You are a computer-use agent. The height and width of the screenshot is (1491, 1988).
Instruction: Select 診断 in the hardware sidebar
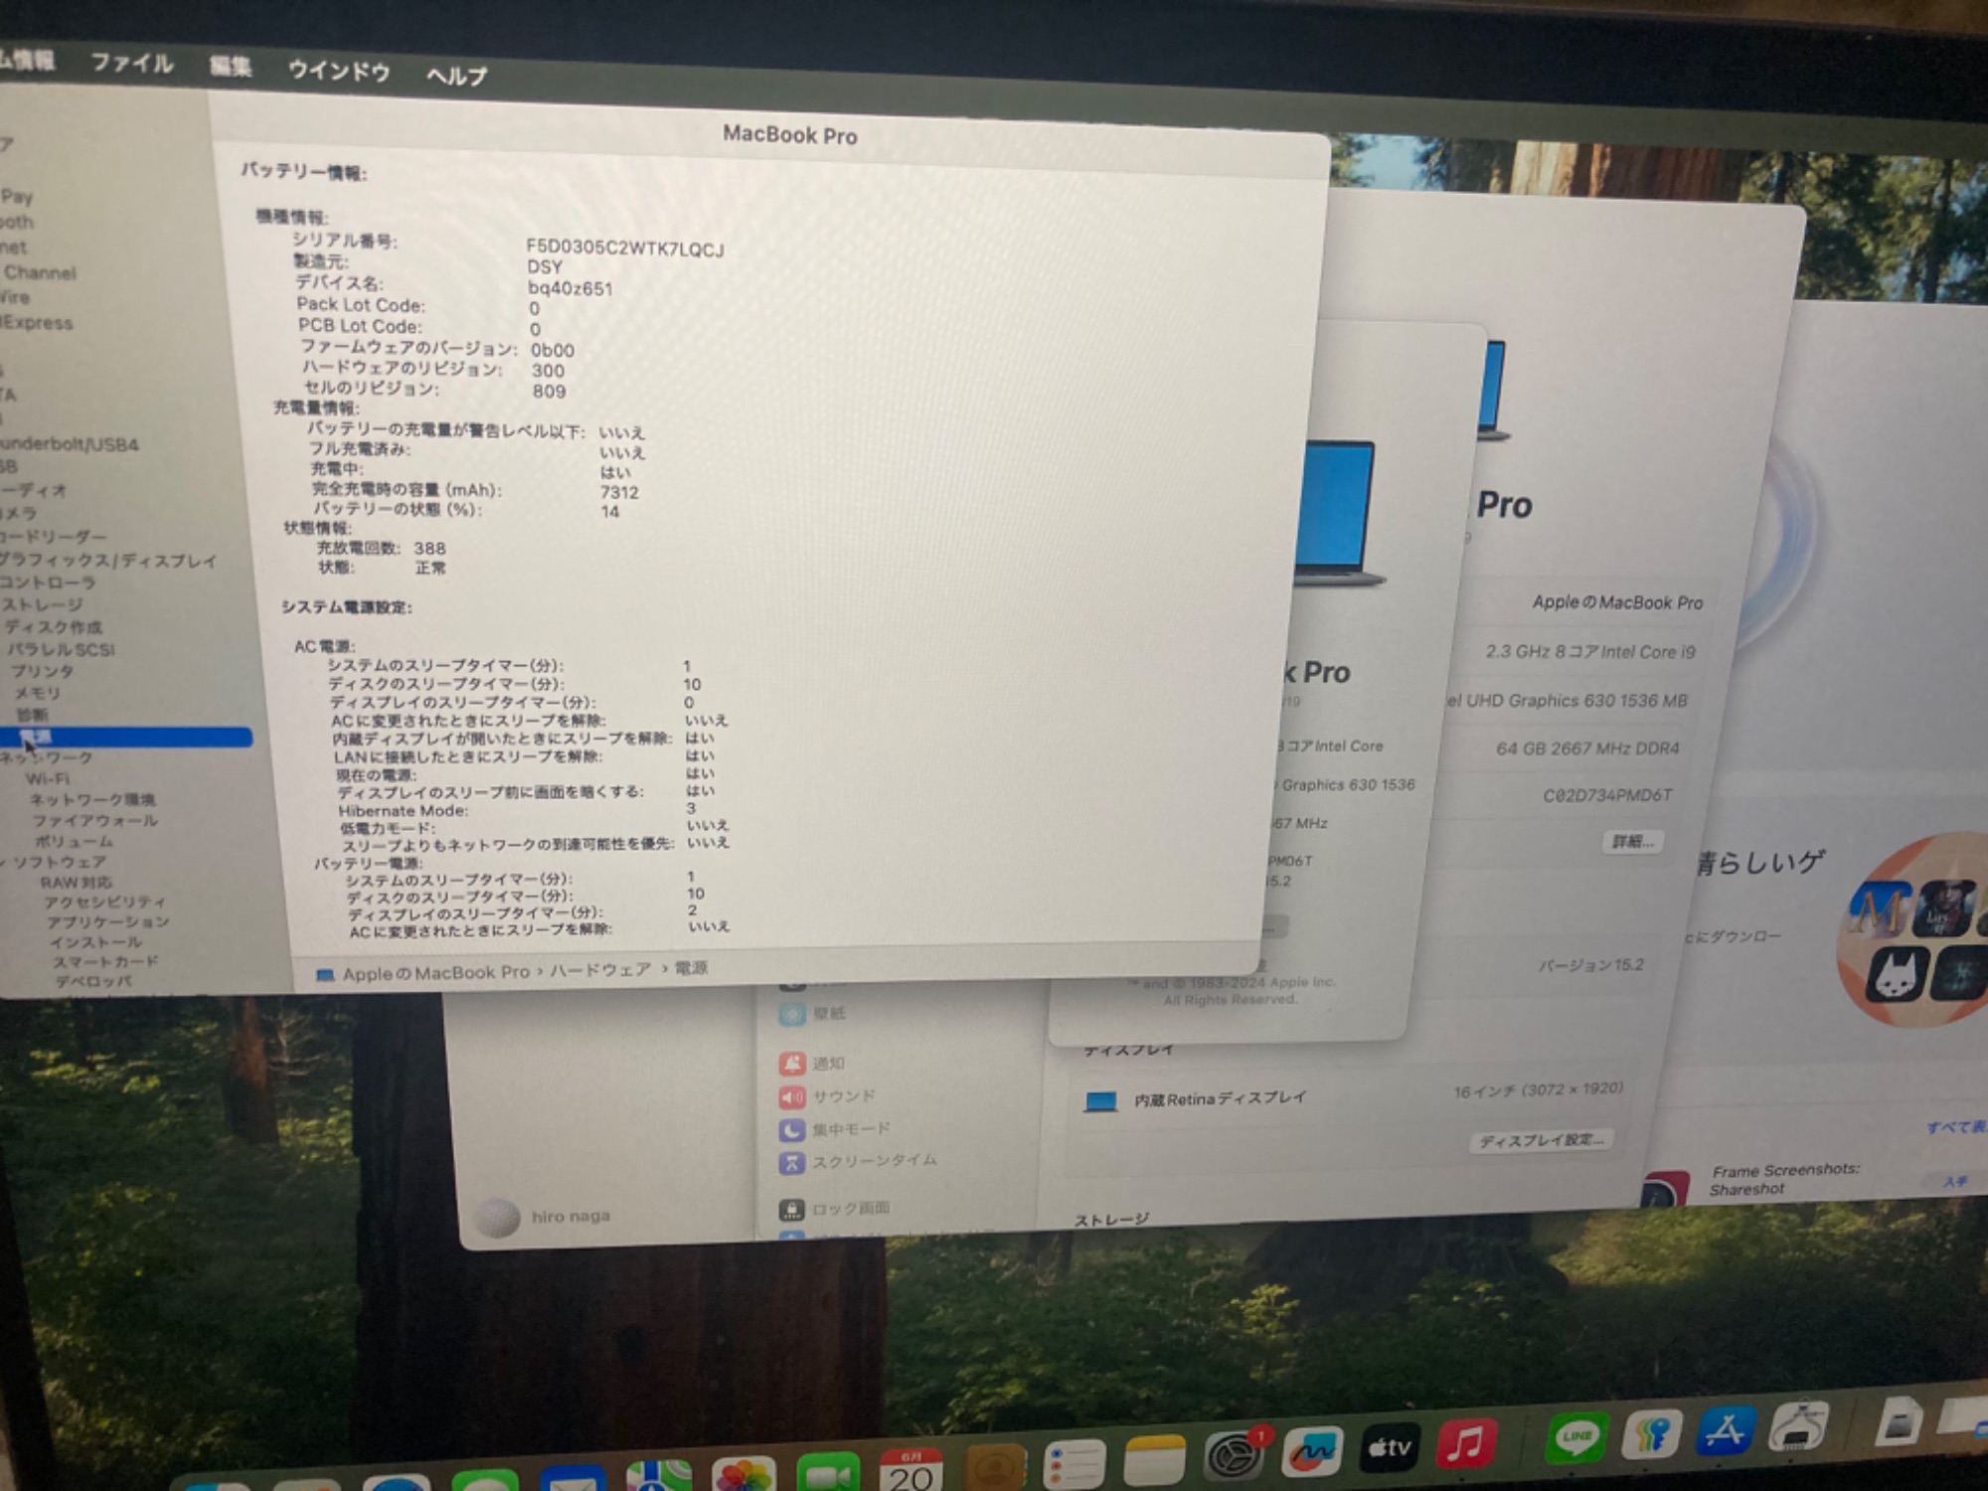31,715
